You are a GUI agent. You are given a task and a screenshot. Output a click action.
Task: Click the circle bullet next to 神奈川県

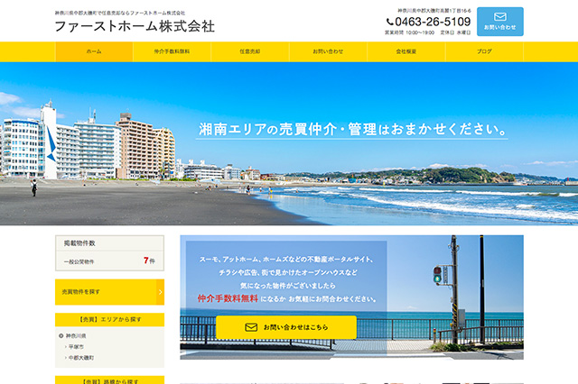(61, 335)
